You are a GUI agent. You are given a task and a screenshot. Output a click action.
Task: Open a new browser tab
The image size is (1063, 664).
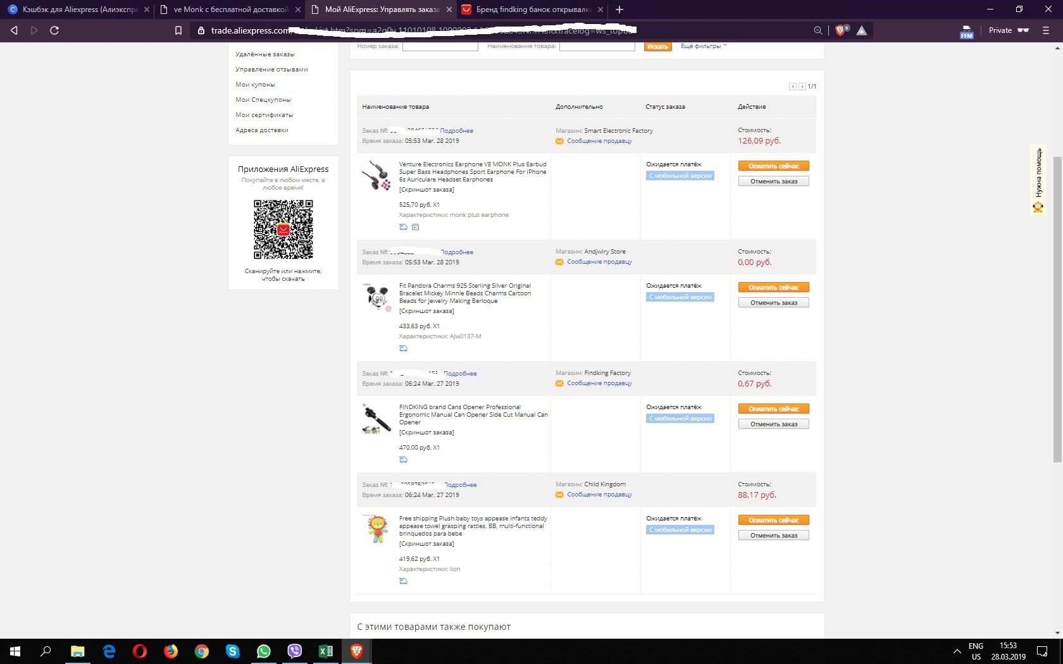(619, 9)
